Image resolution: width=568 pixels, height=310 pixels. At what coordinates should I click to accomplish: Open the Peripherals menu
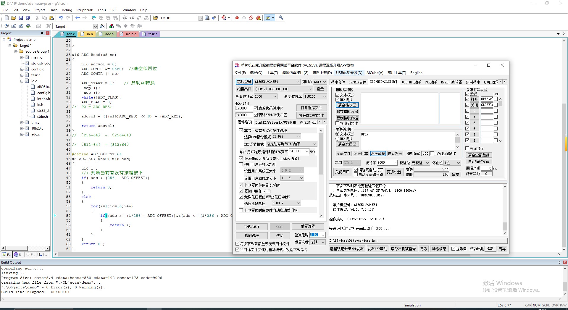(x=85, y=10)
